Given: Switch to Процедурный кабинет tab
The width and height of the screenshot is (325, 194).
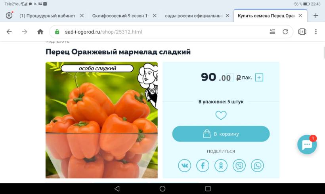Looking at the screenshot, I should coord(48,16).
